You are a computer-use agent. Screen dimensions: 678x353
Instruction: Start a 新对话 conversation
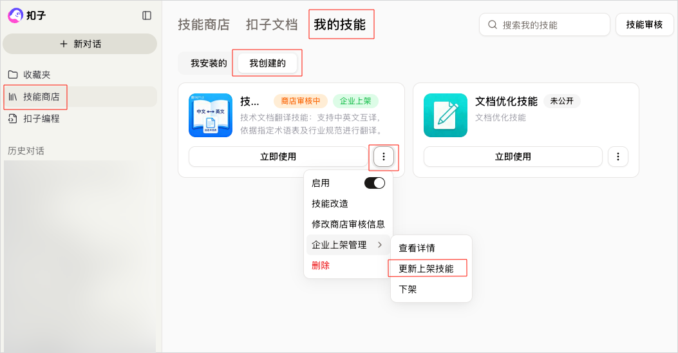pyautogui.click(x=80, y=44)
